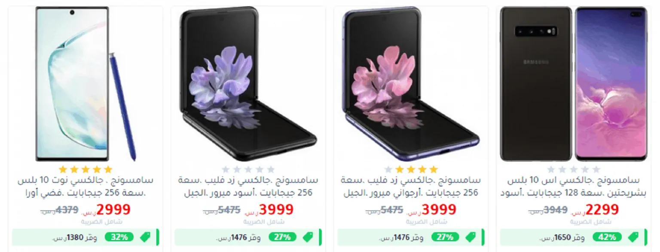Open black Galaxy Z Flip product image
Viewport: 660px width, 252px height.
click(248, 84)
